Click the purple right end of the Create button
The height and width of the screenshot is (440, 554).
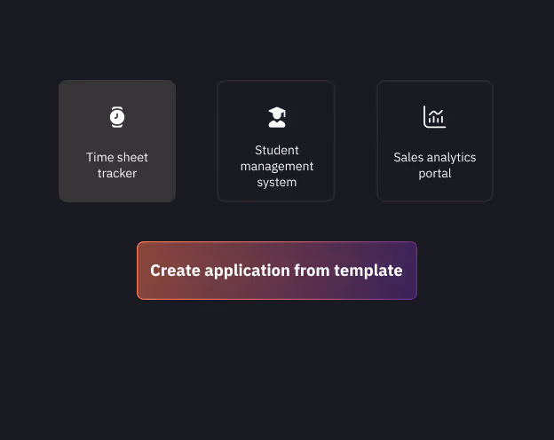click(410, 271)
